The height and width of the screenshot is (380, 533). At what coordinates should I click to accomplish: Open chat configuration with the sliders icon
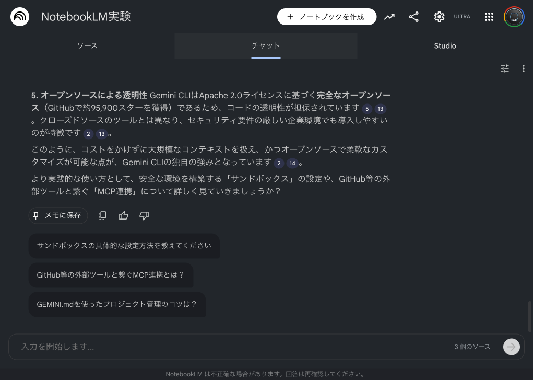click(x=504, y=68)
